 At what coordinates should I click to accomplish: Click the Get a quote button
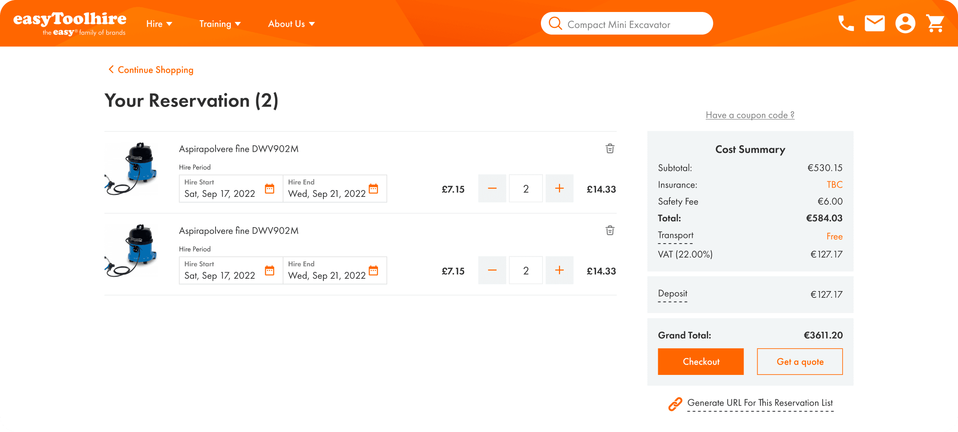pyautogui.click(x=800, y=362)
